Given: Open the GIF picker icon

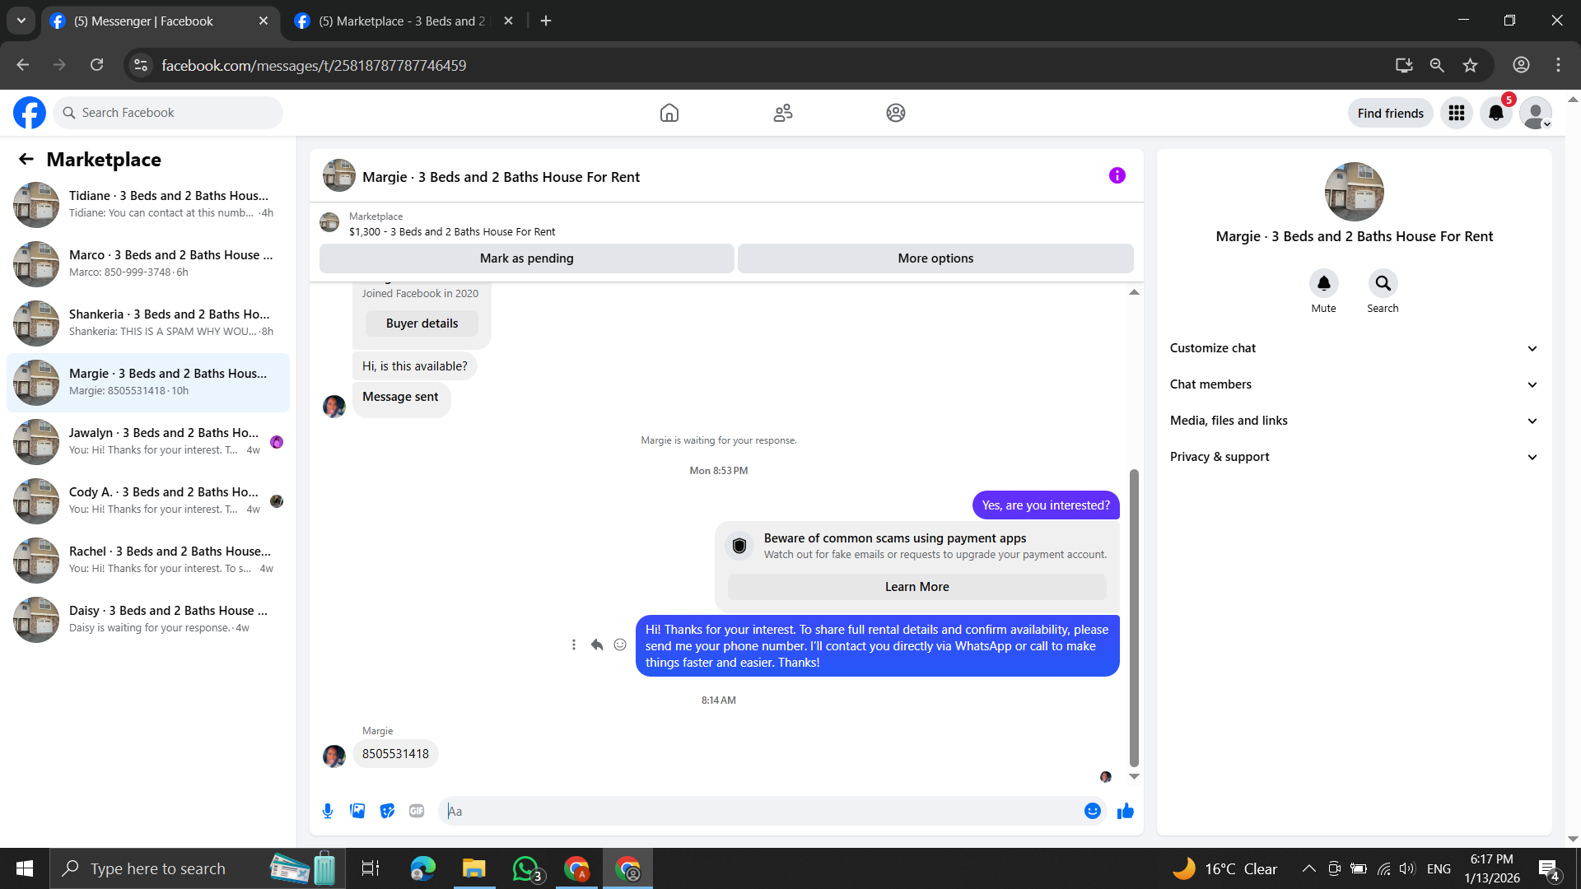Looking at the screenshot, I should (x=417, y=811).
